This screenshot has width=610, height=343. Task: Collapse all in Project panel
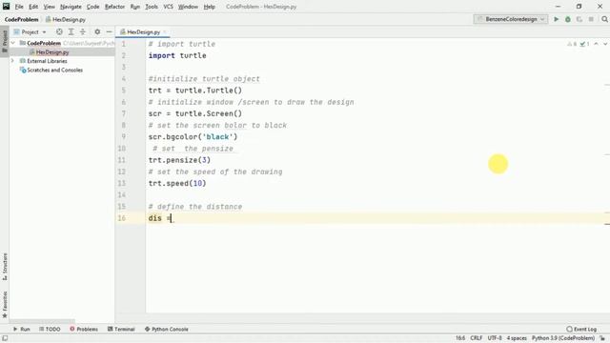pyautogui.click(x=83, y=31)
